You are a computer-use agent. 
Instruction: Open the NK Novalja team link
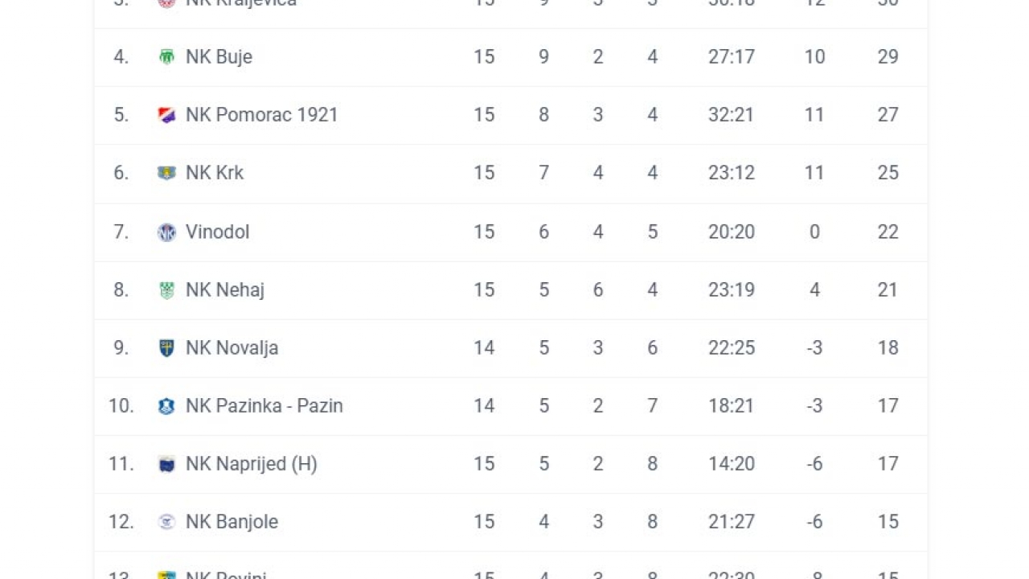pyautogui.click(x=232, y=348)
